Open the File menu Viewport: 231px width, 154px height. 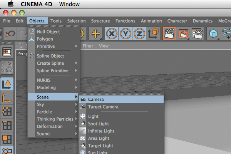point(7,21)
